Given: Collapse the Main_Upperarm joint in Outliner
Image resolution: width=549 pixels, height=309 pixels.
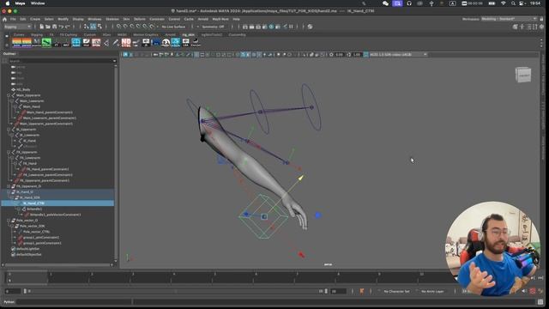Looking at the screenshot, I should 9,95.
